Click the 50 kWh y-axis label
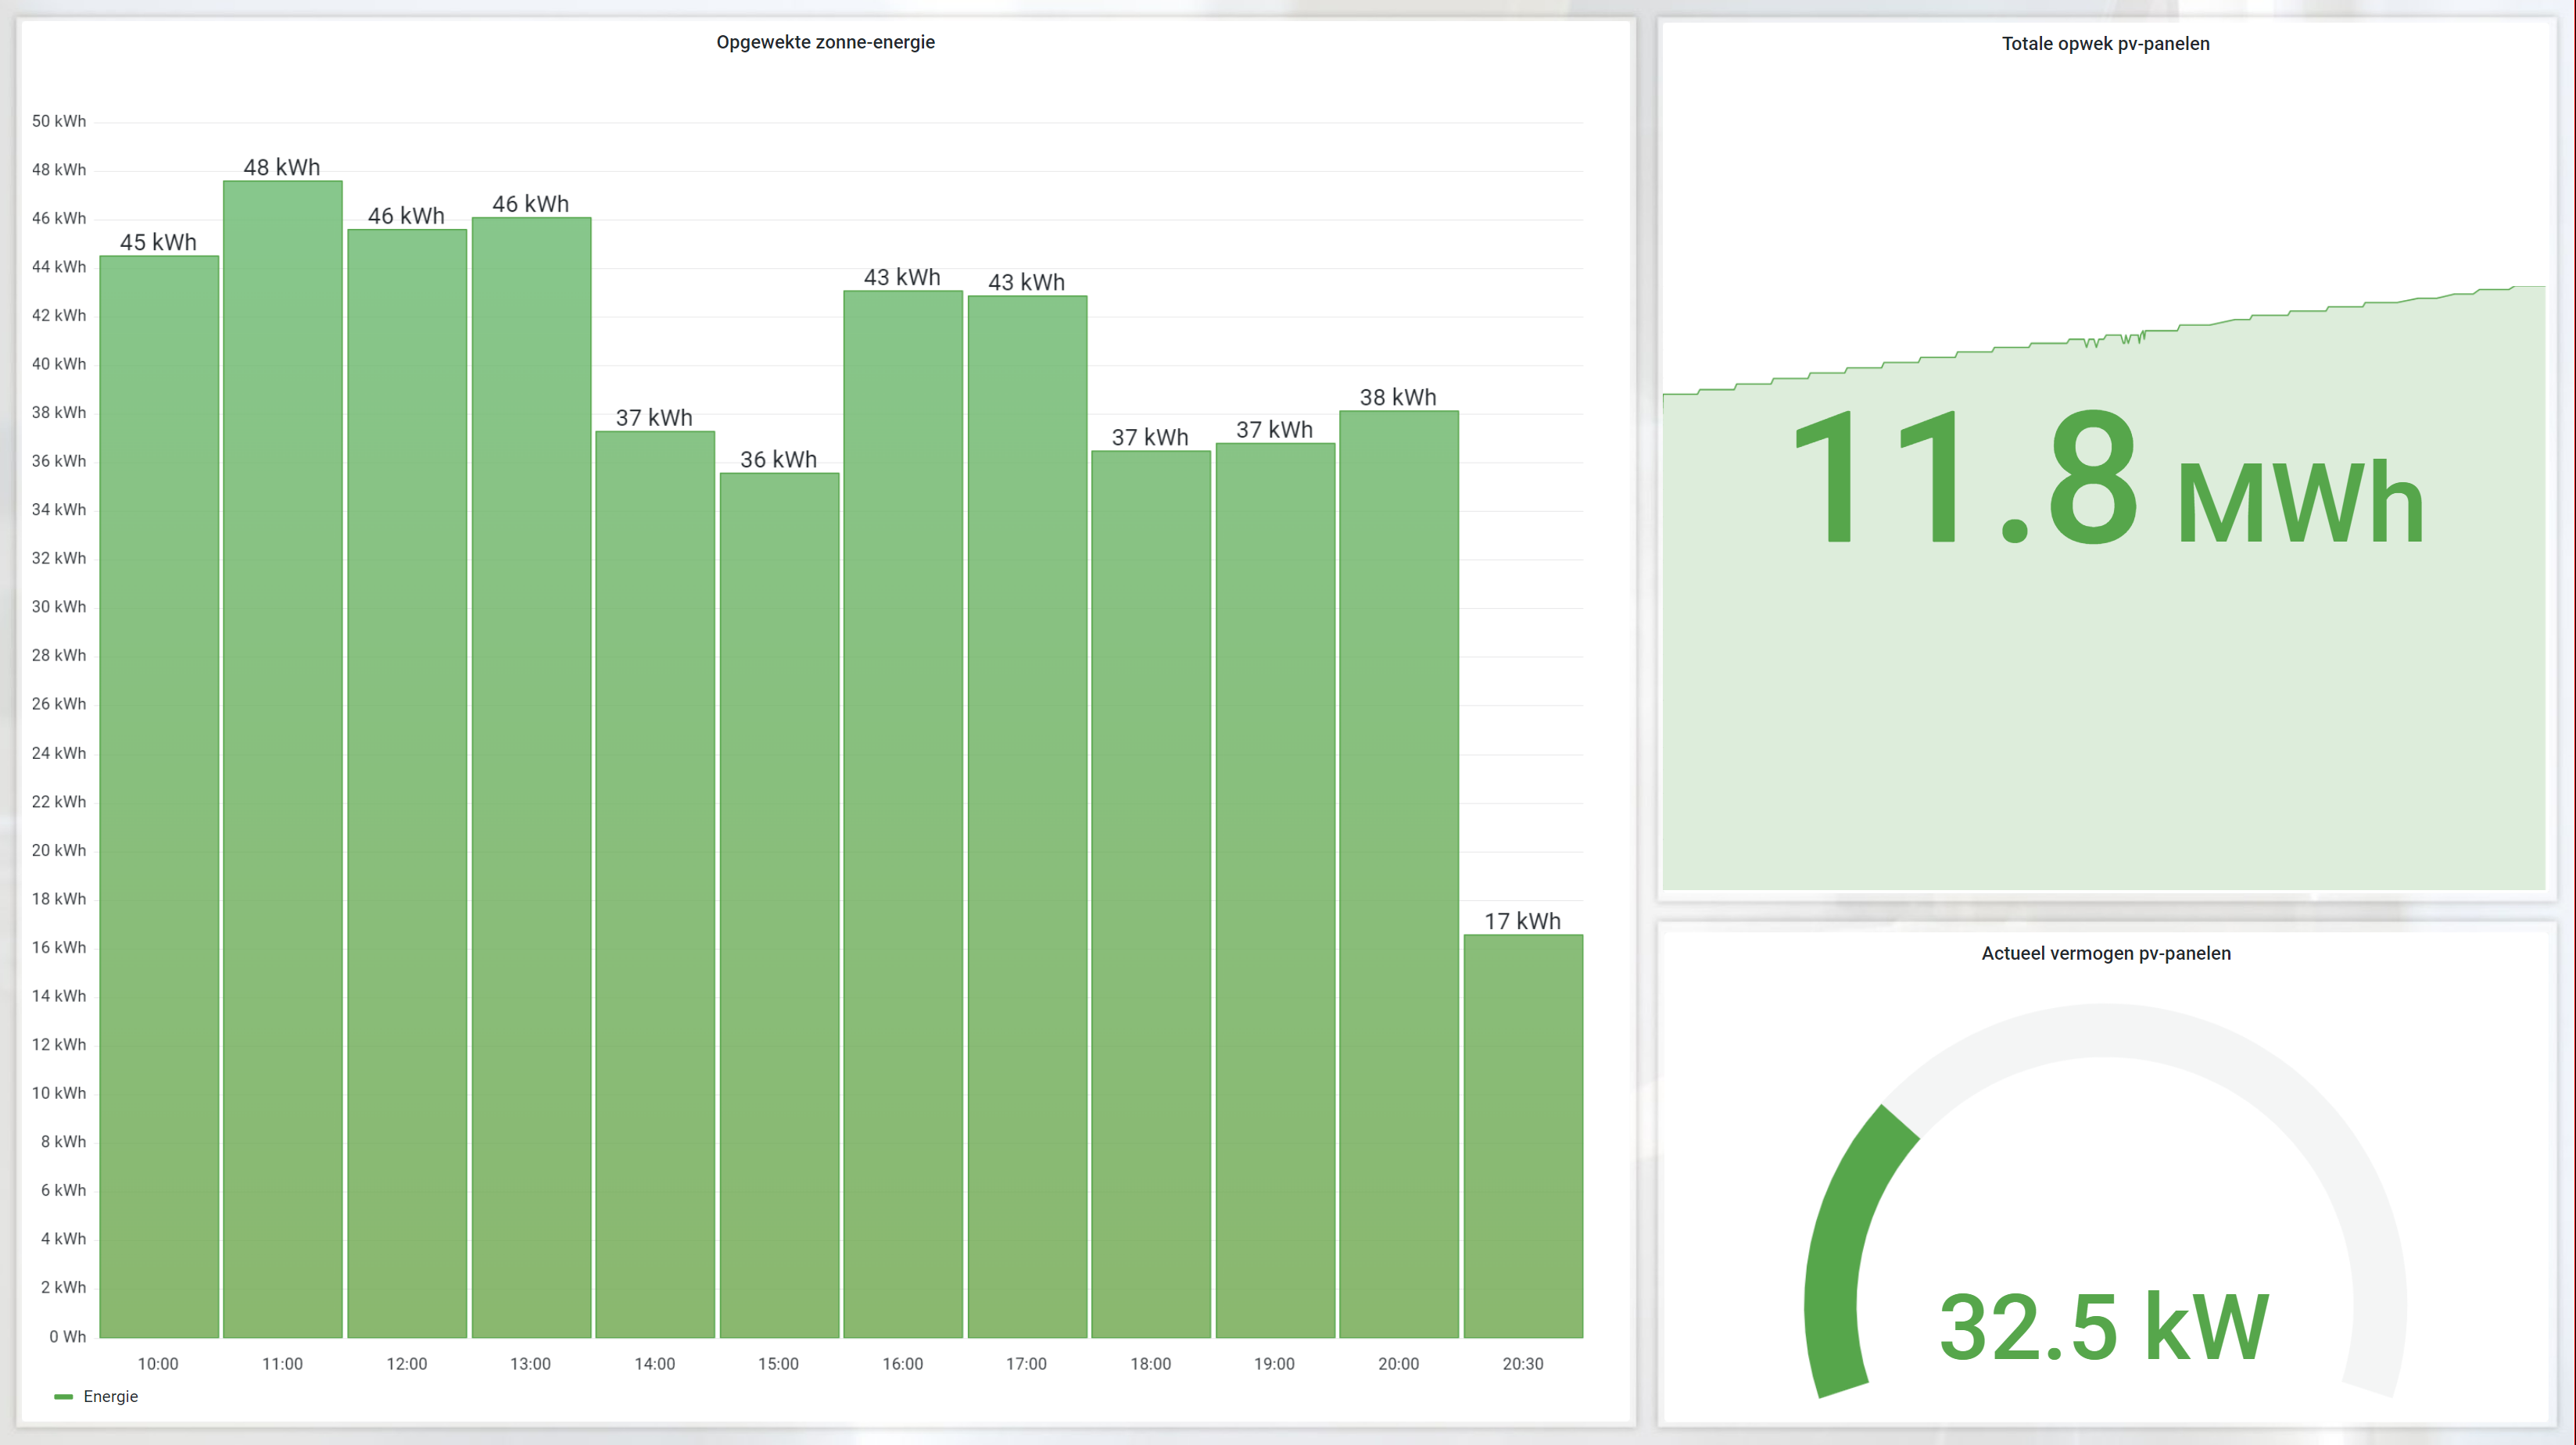The height and width of the screenshot is (1445, 2576). (x=59, y=121)
